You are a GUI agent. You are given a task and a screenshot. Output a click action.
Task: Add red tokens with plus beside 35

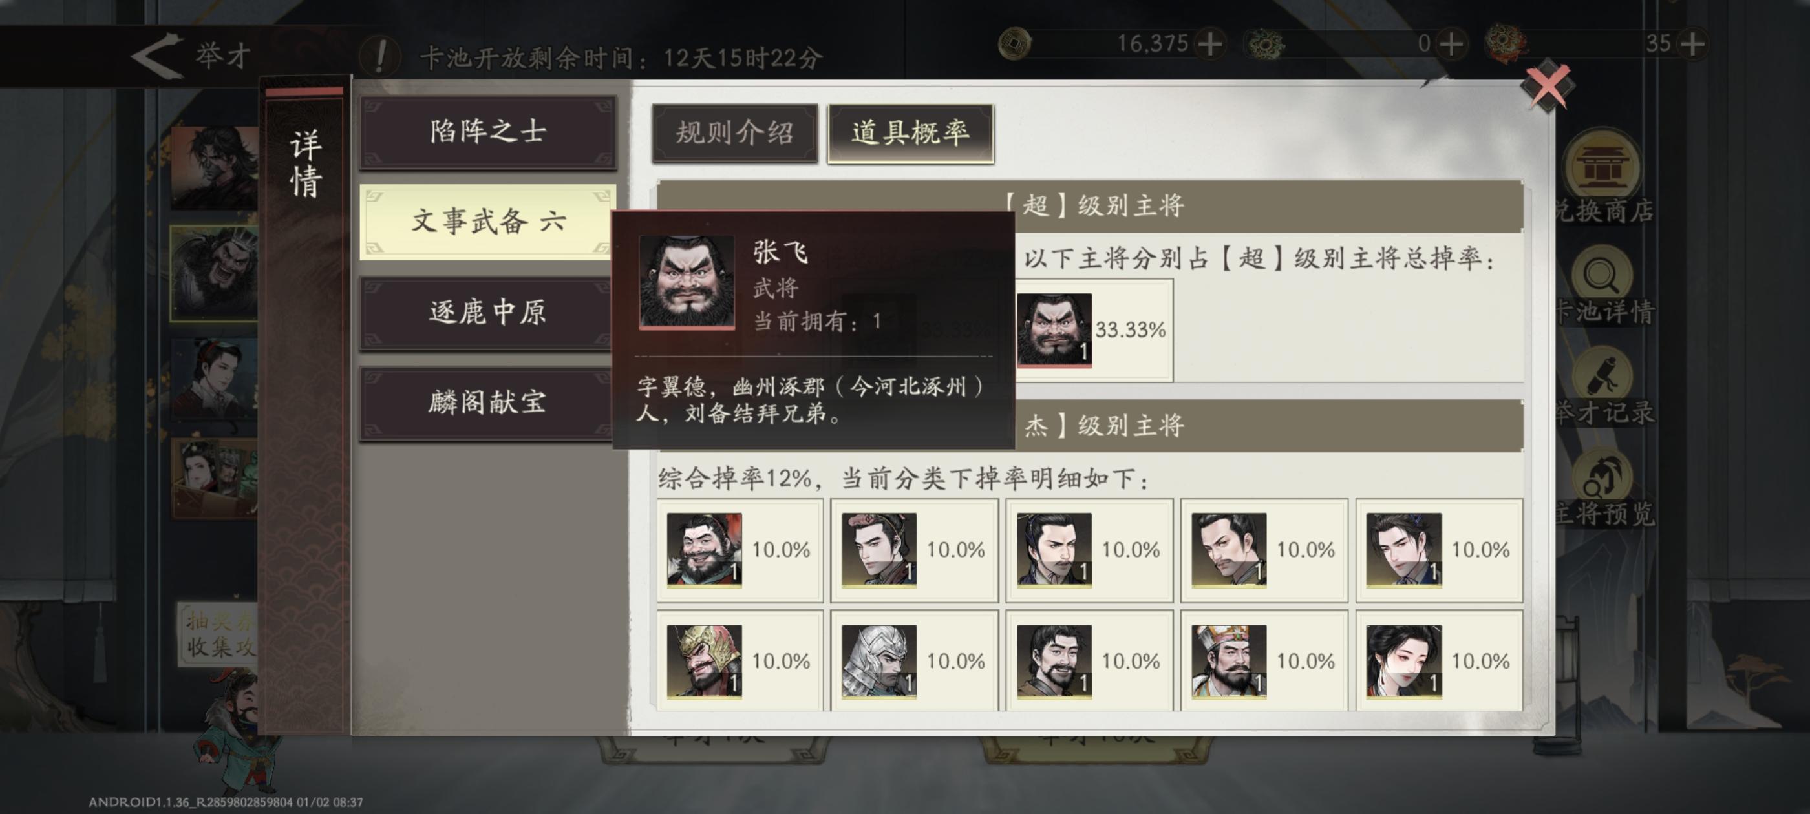click(x=1694, y=43)
